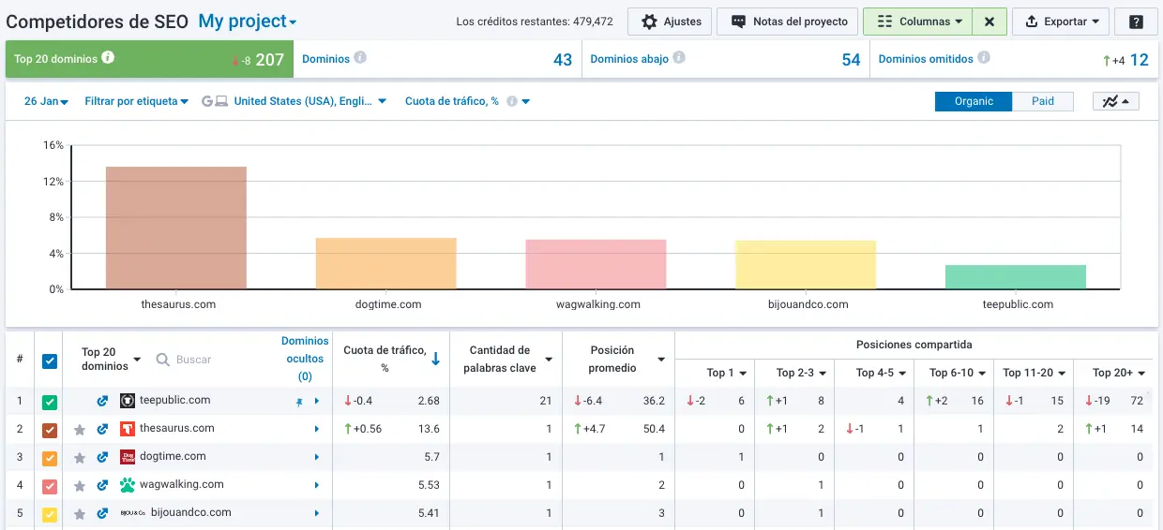Click the Ajustes settings button
The height and width of the screenshot is (530, 1163).
(670, 22)
